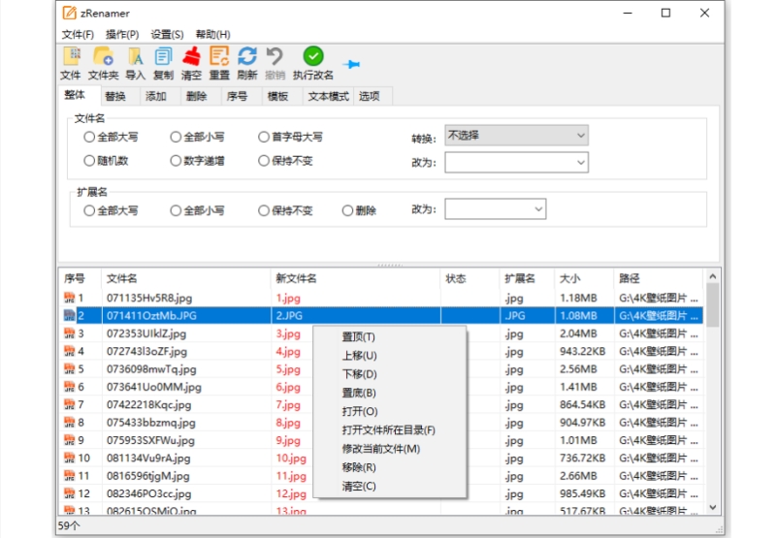Open the 扩展名 改为 combo box
Viewport: 776px width, 538px height.
(x=495, y=209)
